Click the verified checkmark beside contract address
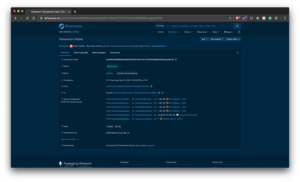 point(159,93)
